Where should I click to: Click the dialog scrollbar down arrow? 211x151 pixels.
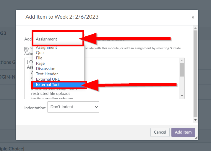(195, 120)
